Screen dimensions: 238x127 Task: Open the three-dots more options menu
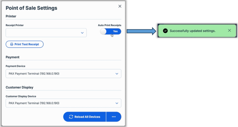[114, 117]
